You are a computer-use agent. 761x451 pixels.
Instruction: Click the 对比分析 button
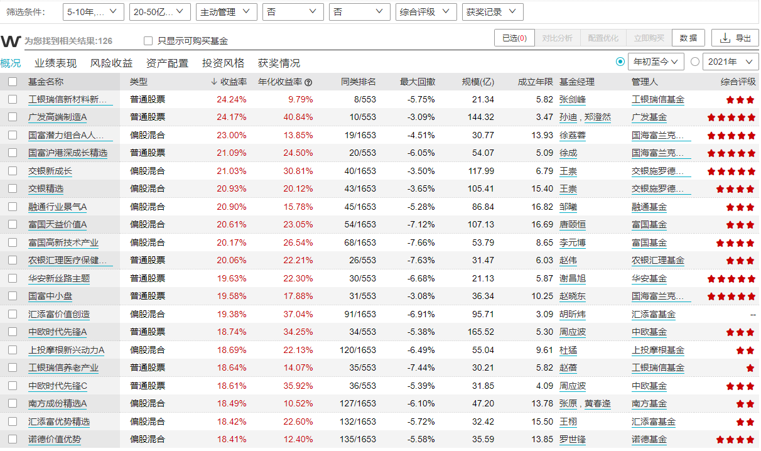[x=558, y=38]
